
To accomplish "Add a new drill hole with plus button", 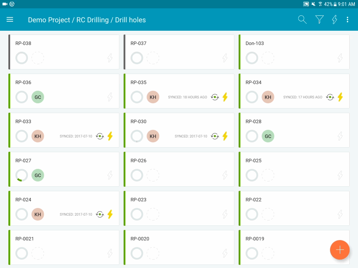I will [x=339, y=250].
